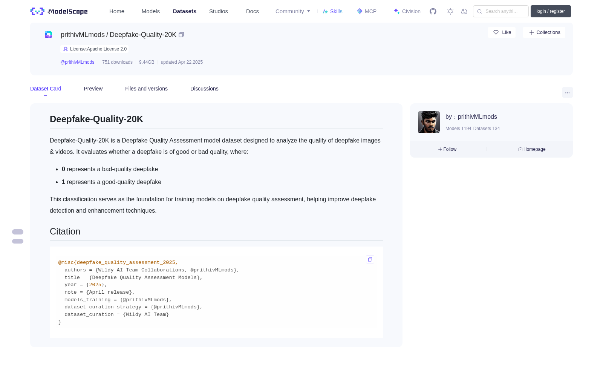The image size is (603, 377).
Task: Open Civision from the top bar
Action: (407, 11)
